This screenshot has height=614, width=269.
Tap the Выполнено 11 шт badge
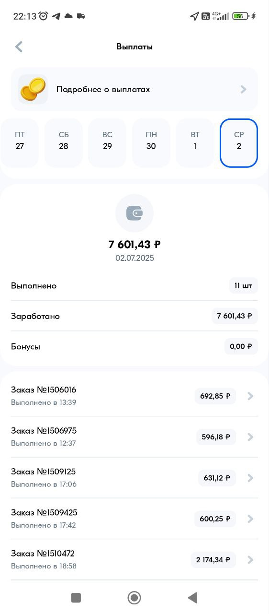click(x=244, y=285)
